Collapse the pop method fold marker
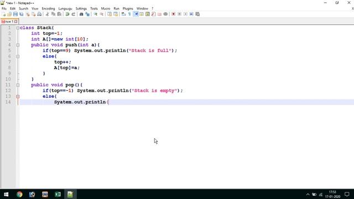 click(18, 85)
